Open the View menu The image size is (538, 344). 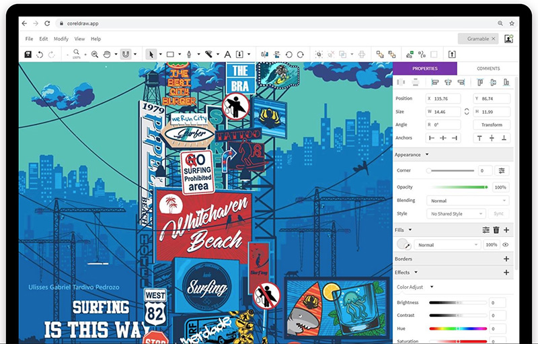[79, 39]
